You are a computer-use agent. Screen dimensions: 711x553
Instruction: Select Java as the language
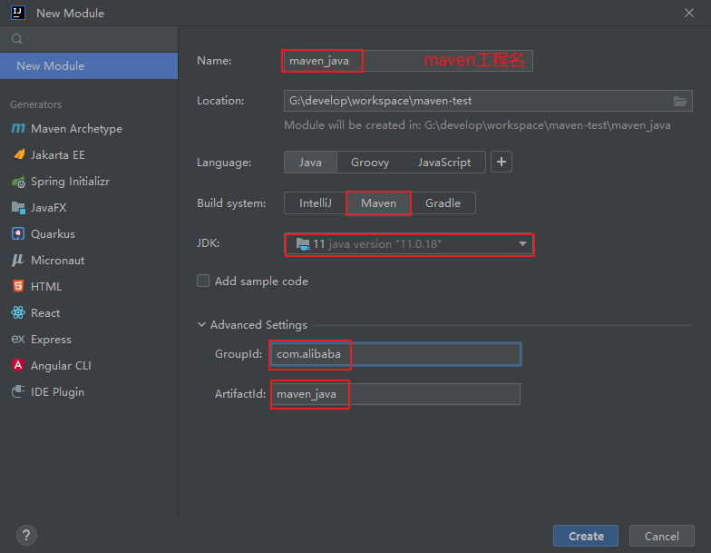tap(310, 162)
